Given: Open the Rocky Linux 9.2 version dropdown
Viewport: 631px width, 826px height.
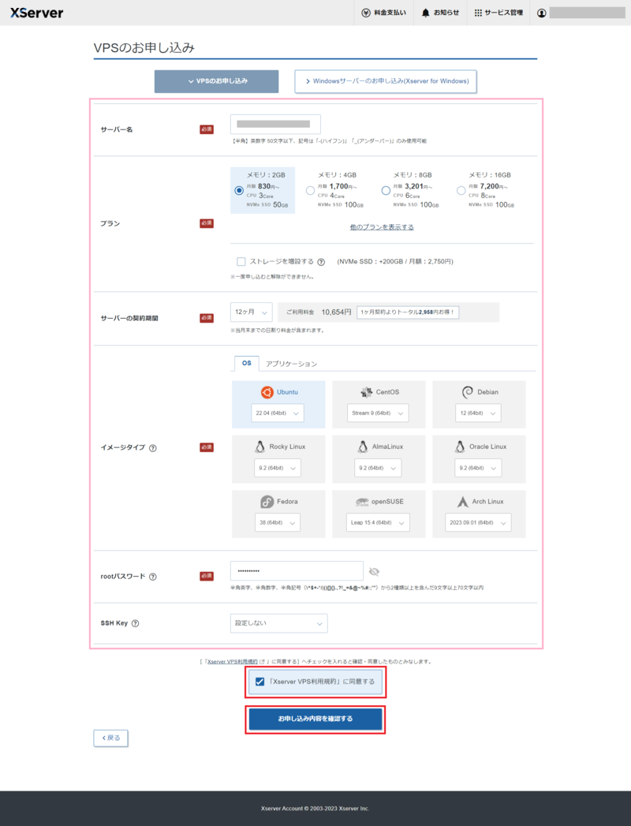Looking at the screenshot, I should [x=278, y=468].
